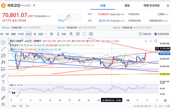Set the range to 1일
The height and width of the screenshot is (109, 171).
coord(27,106)
